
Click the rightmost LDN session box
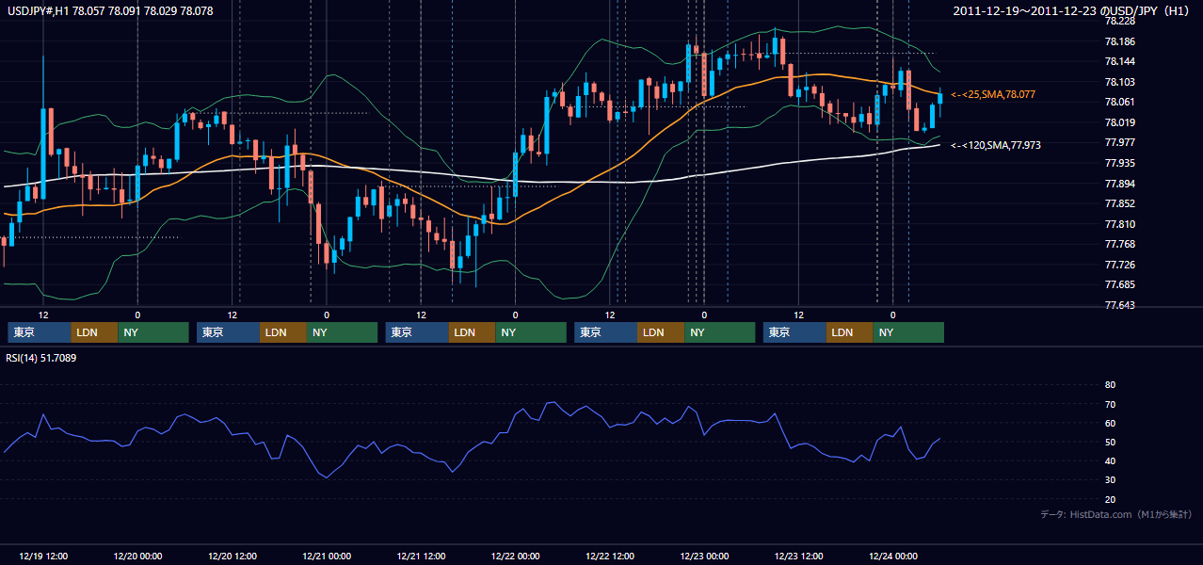pos(851,332)
